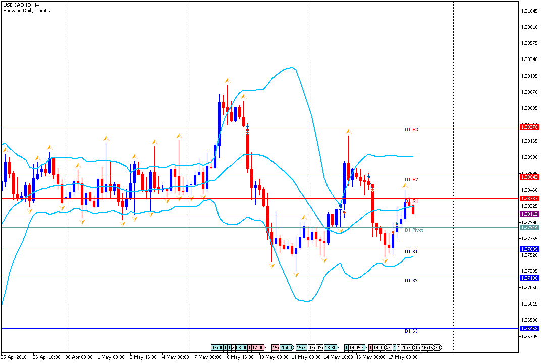The height and width of the screenshot is (363, 545).
Task: Select the 20:00 news event marker
Action: [x=286, y=348]
